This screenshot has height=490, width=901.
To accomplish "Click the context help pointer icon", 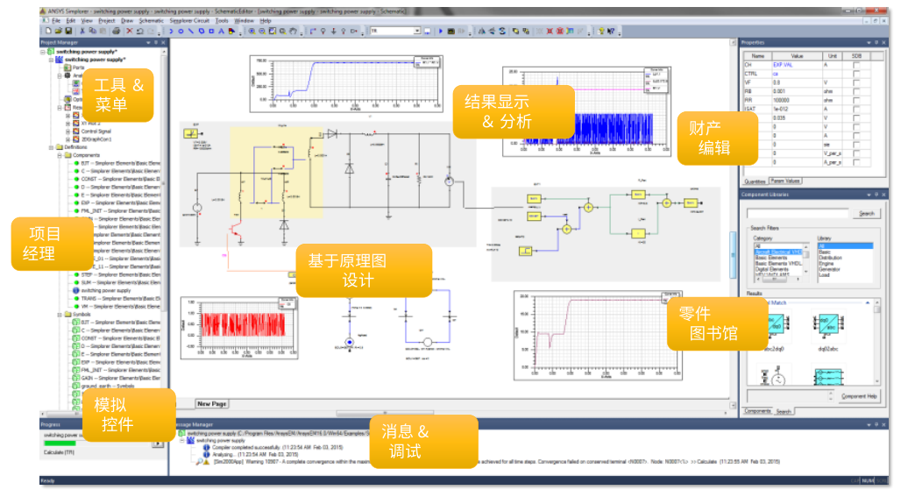I will [x=611, y=31].
